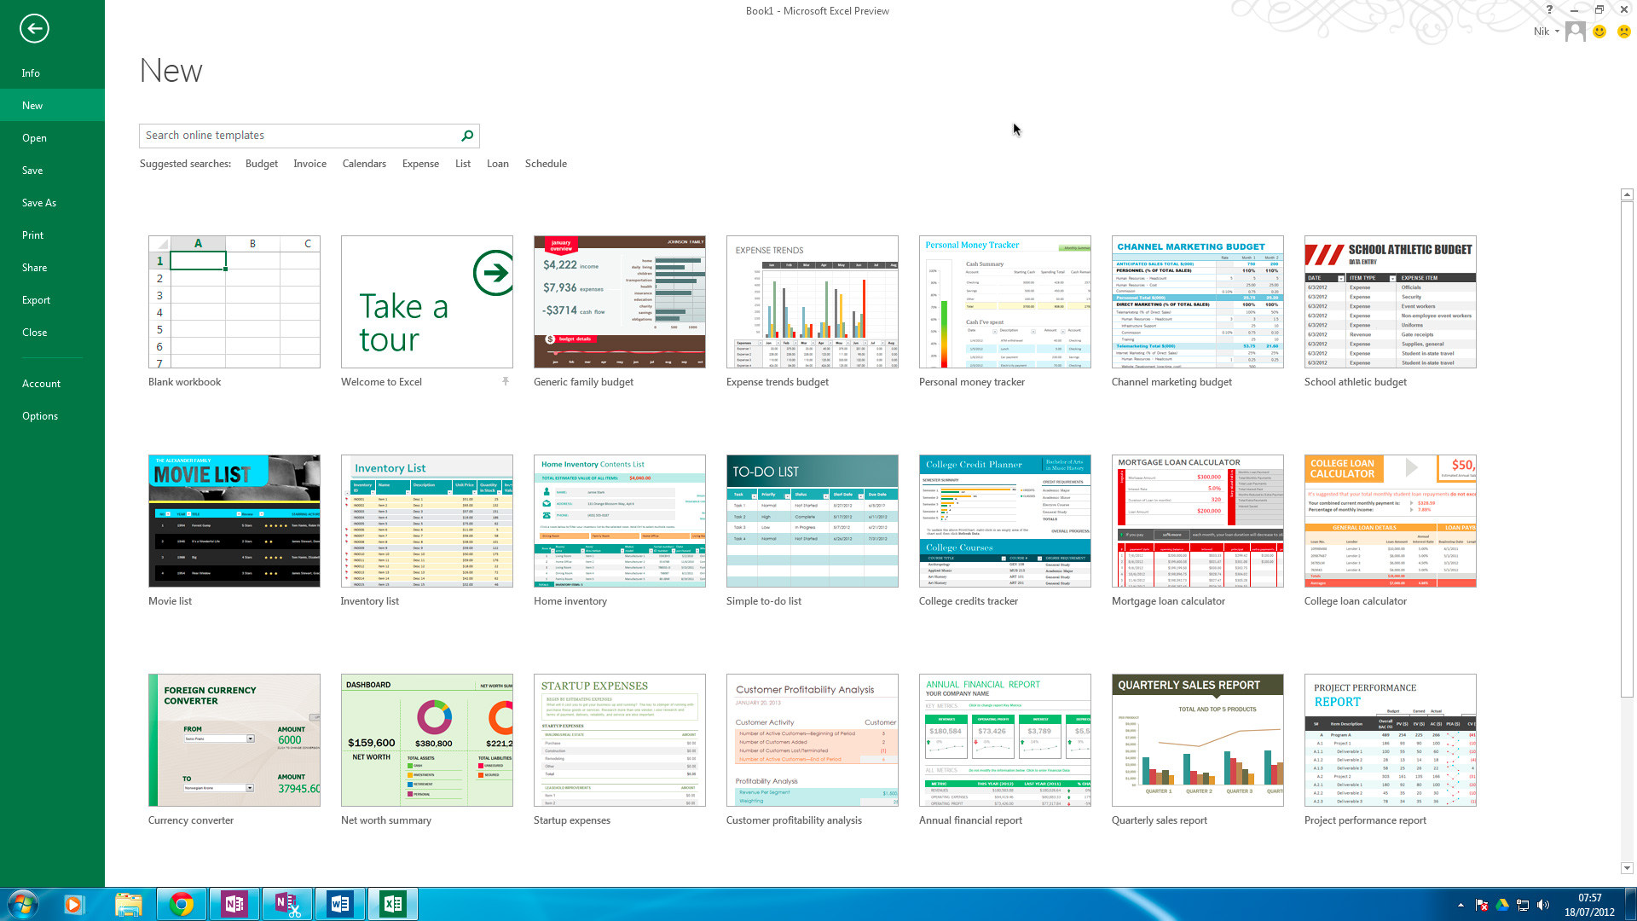Click the search magnifier icon
1637x921 pixels.
(x=467, y=136)
